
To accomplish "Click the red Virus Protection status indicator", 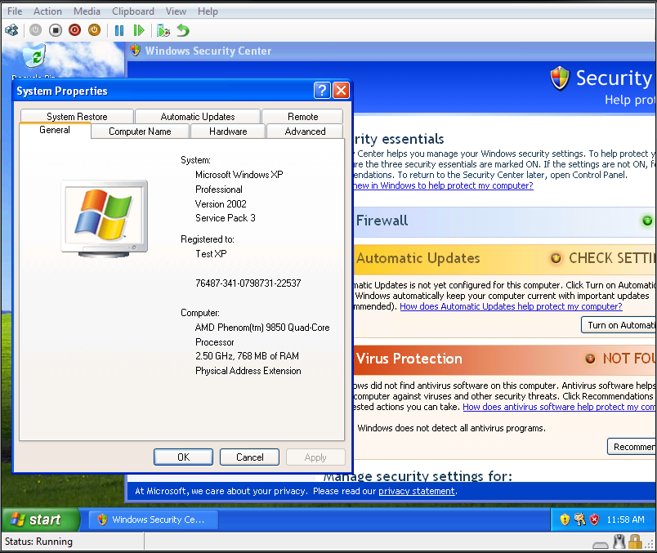I will (590, 359).
